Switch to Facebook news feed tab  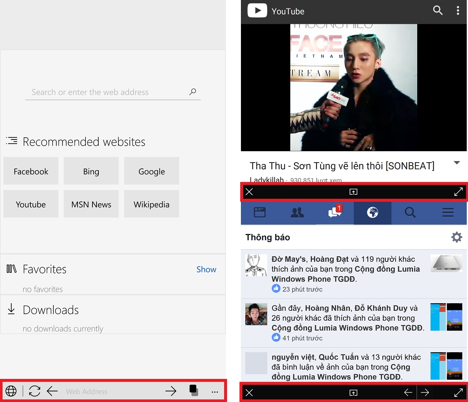[x=260, y=213]
